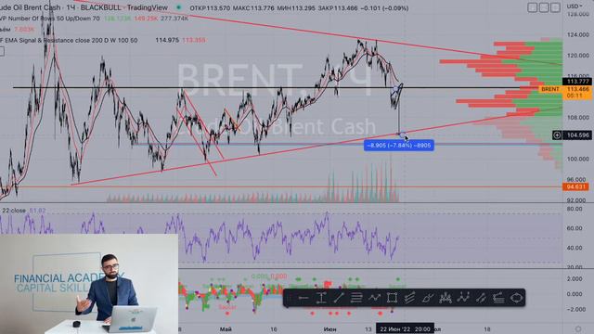Select the brush drawing tool
Screen dimensions: 594x334
pyautogui.click(x=427, y=299)
